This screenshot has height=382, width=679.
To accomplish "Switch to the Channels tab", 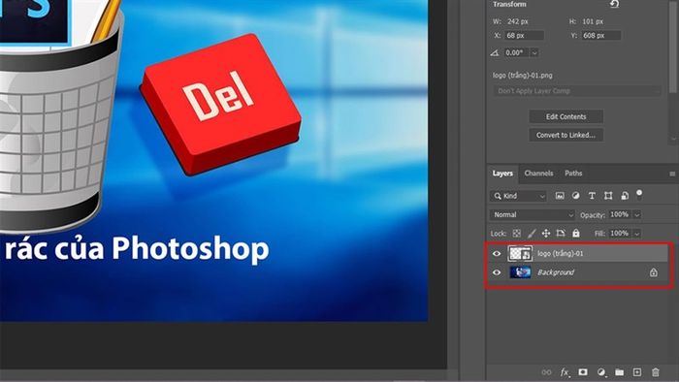I will tap(538, 173).
